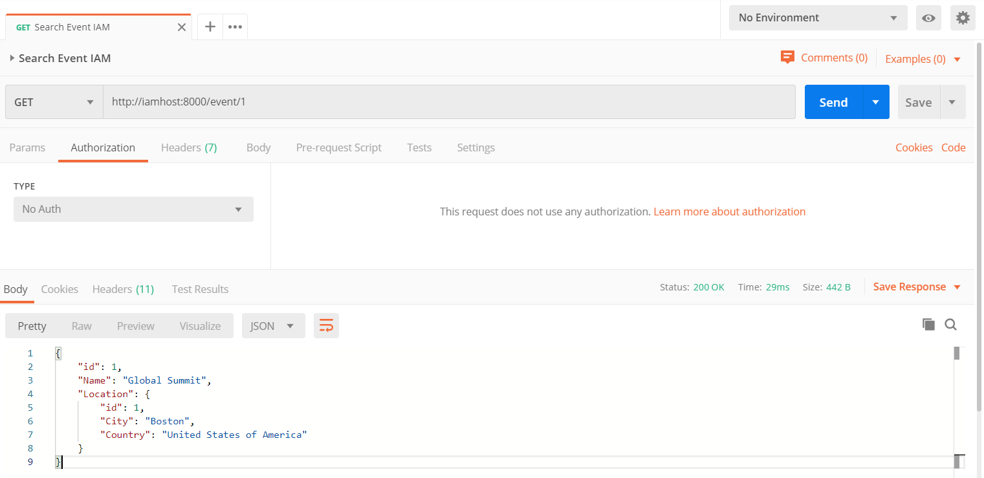
Task: Click the environment quick look eye icon
Action: point(928,18)
